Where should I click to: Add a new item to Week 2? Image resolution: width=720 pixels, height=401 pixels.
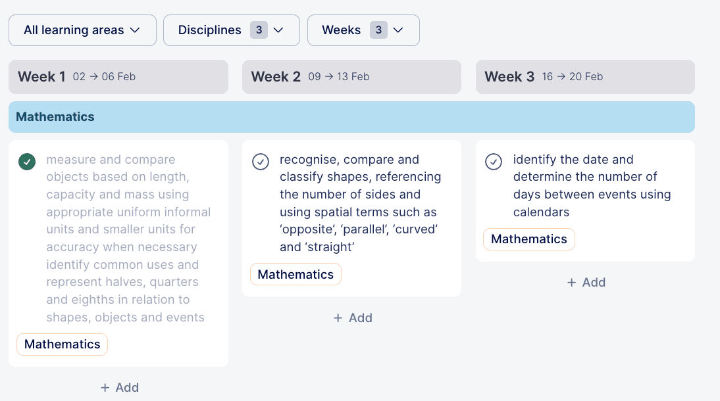click(x=353, y=318)
